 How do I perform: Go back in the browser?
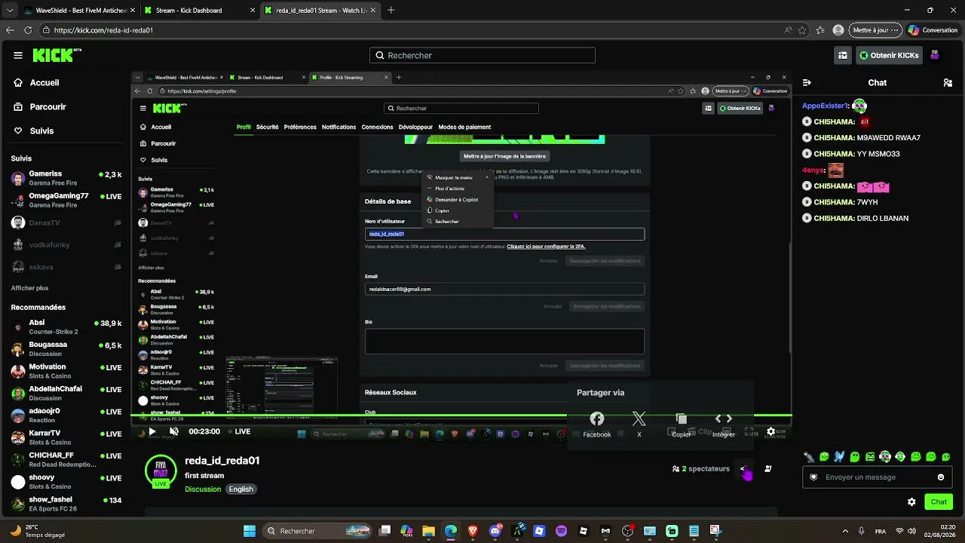(10, 30)
